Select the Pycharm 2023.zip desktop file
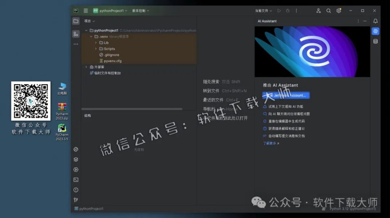This screenshot has width=390, height=218. [x=62, y=111]
